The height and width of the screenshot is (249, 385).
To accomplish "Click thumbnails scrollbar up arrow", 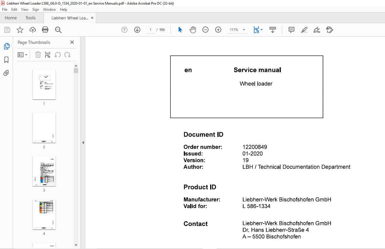I will (x=76, y=66).
